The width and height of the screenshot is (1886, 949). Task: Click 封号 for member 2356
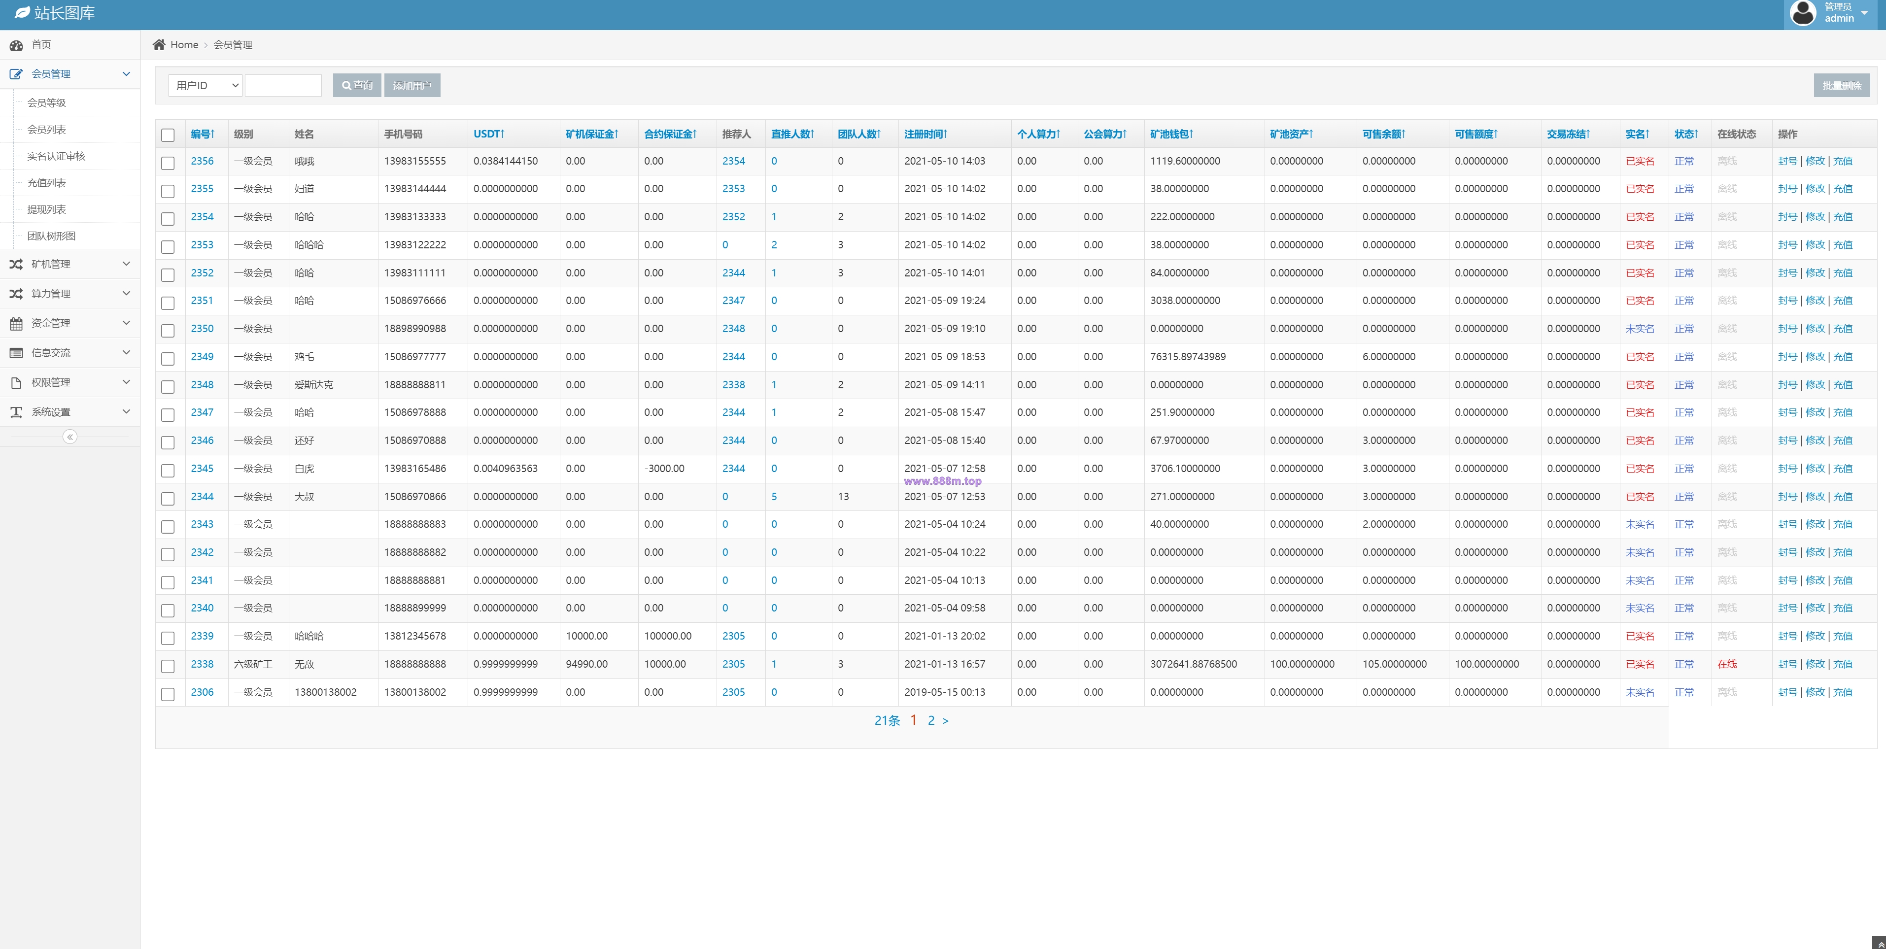[1787, 161]
